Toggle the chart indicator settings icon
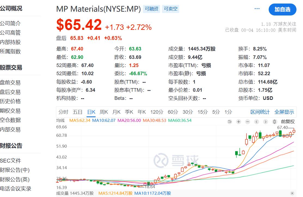The width and height of the screenshot is (303, 197). pos(274,122)
